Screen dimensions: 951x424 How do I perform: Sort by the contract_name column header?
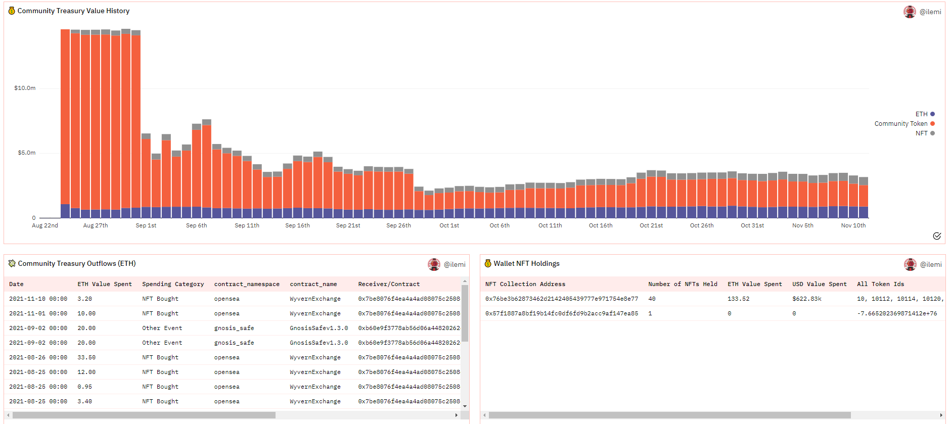(x=313, y=284)
